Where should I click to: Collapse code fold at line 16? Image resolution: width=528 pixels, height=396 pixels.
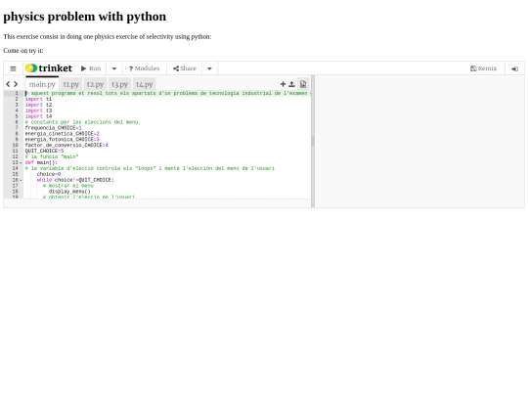click(x=21, y=180)
